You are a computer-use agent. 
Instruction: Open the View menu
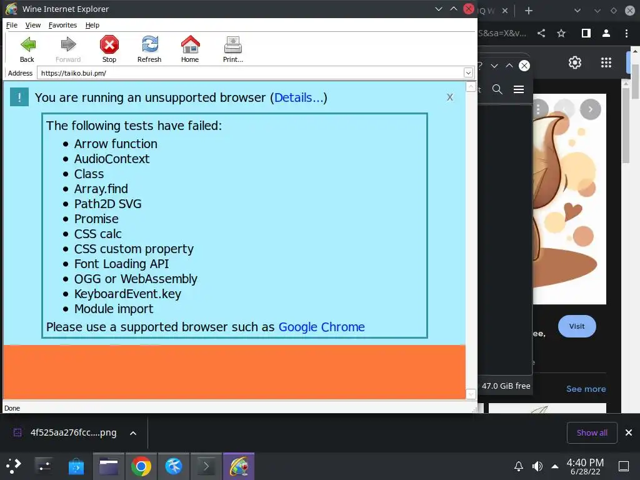(33, 25)
